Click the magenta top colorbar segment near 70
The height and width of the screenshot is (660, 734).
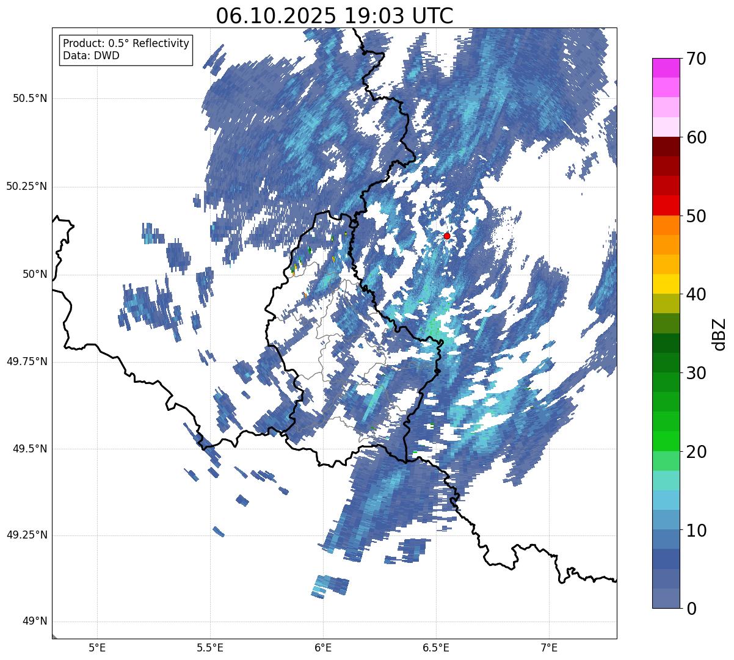click(x=666, y=68)
